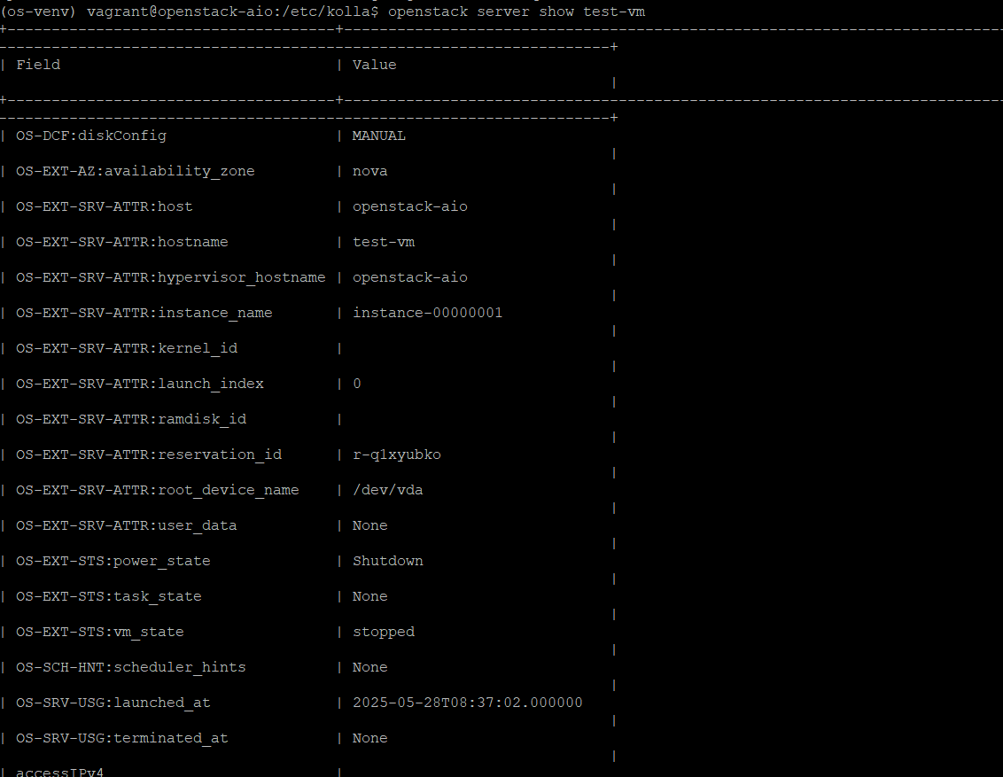Click the hypervisor_hostname field name
1003x777 pixels.
(x=171, y=277)
